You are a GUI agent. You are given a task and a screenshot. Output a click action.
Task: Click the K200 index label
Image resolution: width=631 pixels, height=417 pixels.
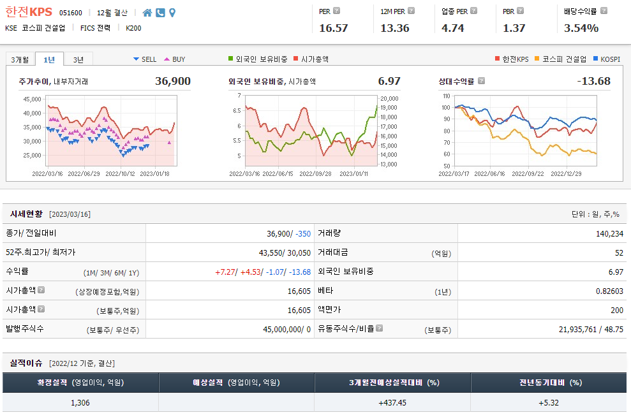(133, 28)
